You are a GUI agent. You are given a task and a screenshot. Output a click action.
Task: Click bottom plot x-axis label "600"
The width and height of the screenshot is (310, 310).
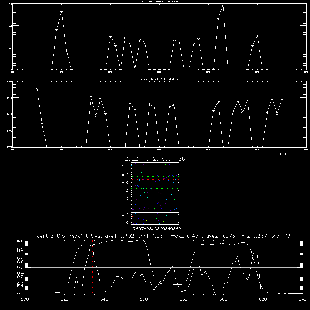coord(224,299)
